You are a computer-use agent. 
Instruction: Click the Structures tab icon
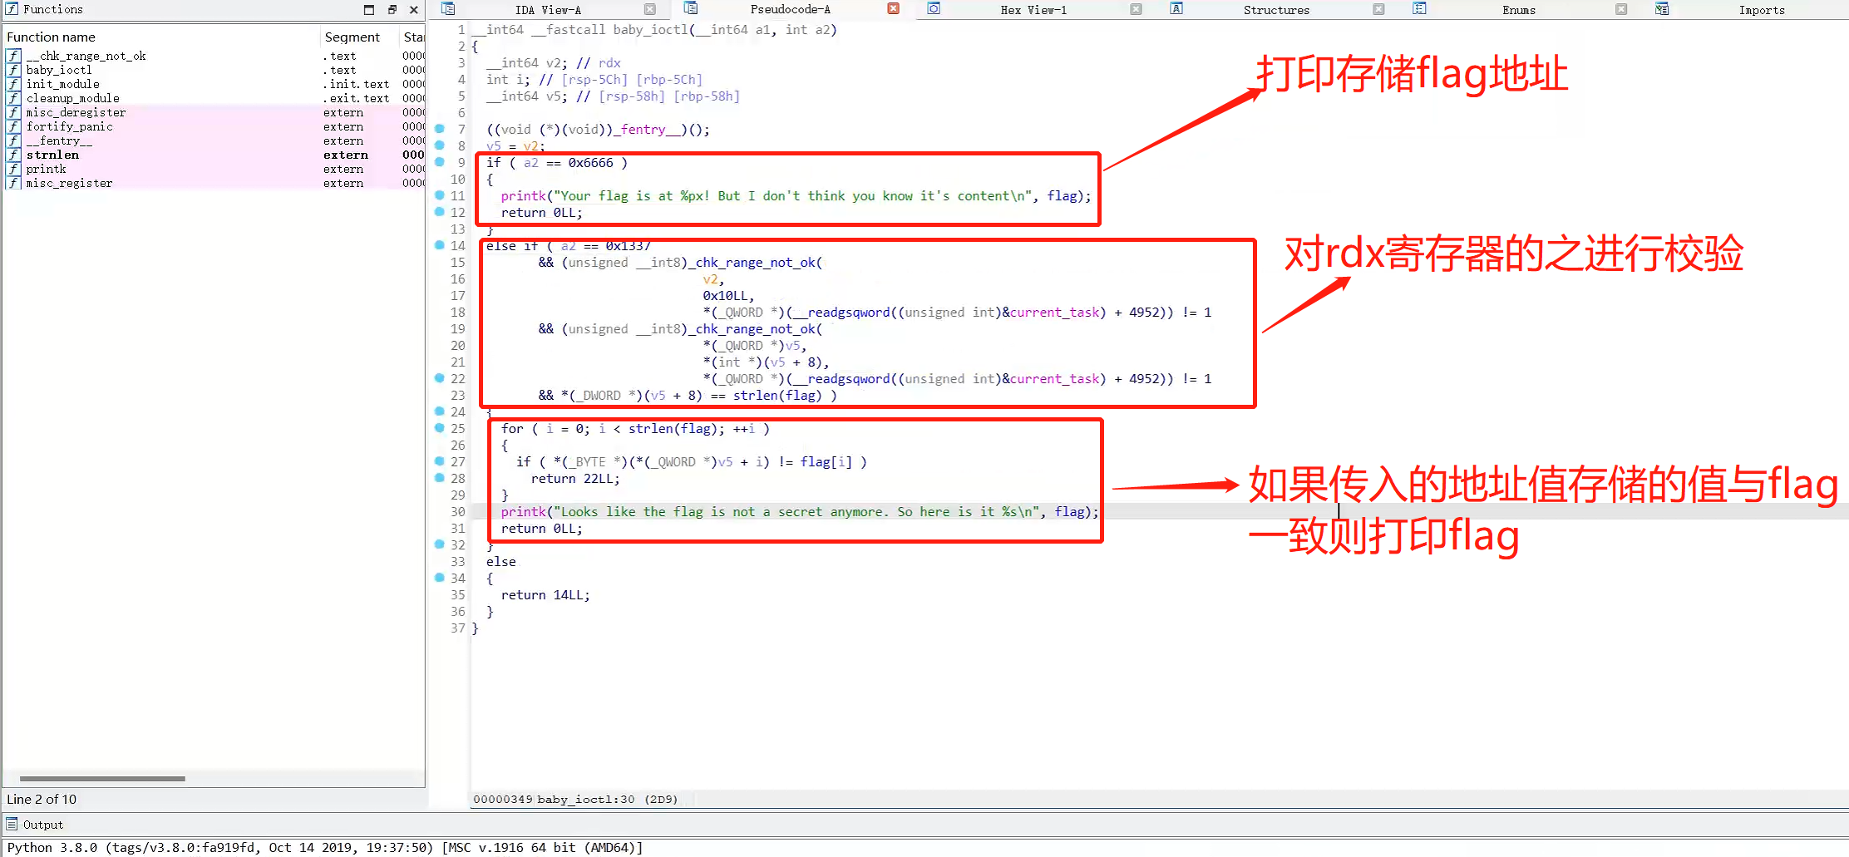[1176, 9]
